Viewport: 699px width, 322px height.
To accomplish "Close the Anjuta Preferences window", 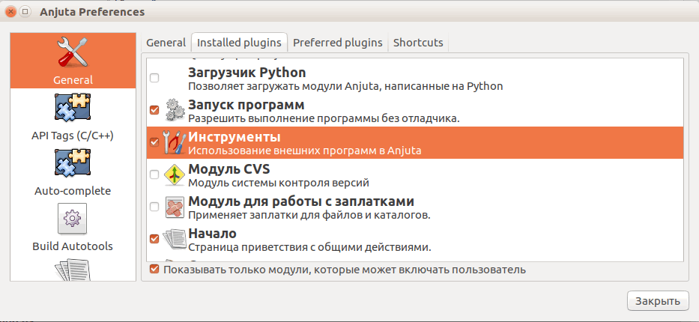I will (x=11, y=12).
